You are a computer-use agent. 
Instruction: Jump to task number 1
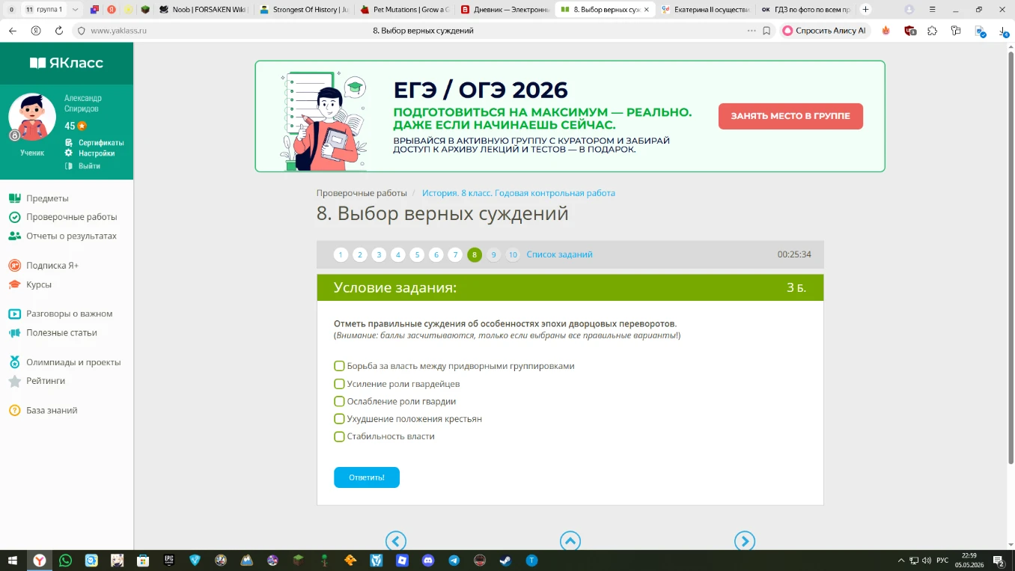341,254
